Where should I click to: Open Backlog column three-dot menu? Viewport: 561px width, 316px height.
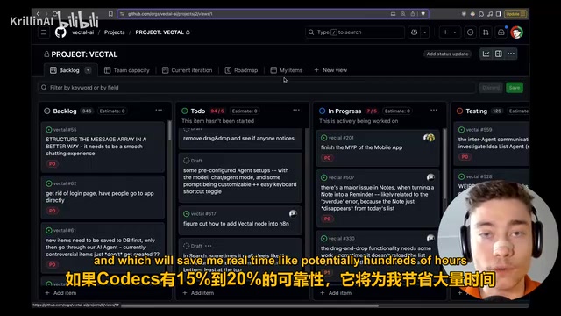[x=159, y=111]
